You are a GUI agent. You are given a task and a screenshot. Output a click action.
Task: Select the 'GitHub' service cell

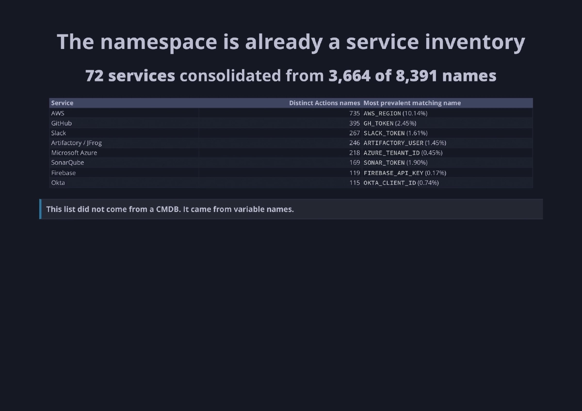pos(124,123)
